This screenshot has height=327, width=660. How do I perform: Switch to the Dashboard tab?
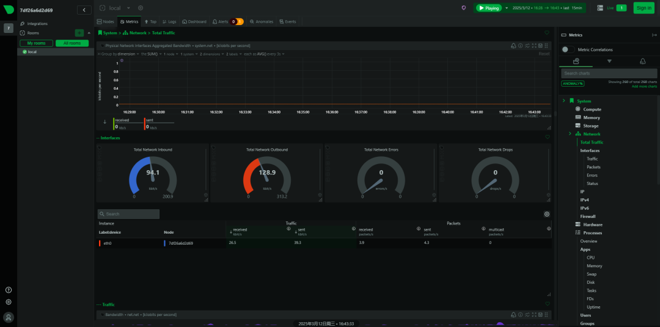[x=194, y=21]
